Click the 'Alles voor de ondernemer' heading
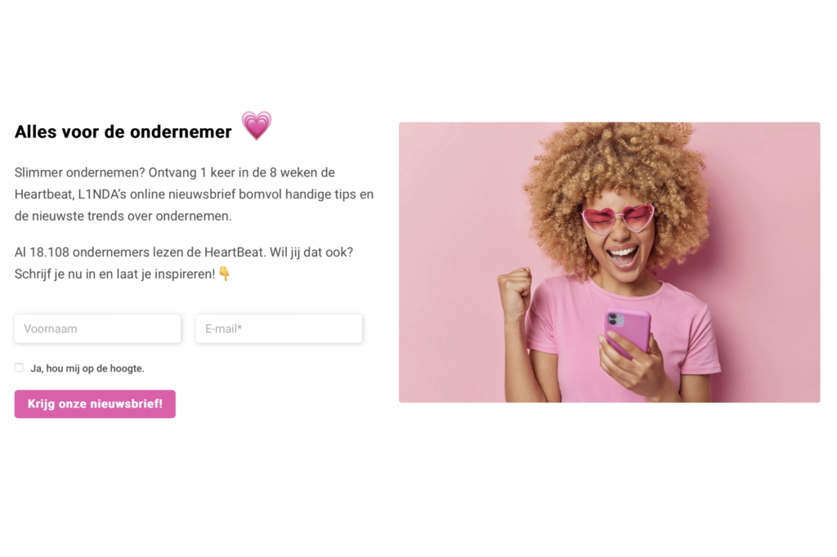837x557 pixels. tap(123, 131)
